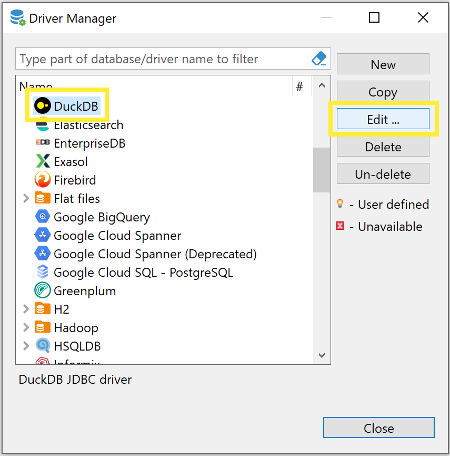Click the Greenplum driver icon
Screen dimensions: 450x456
pyautogui.click(x=43, y=290)
